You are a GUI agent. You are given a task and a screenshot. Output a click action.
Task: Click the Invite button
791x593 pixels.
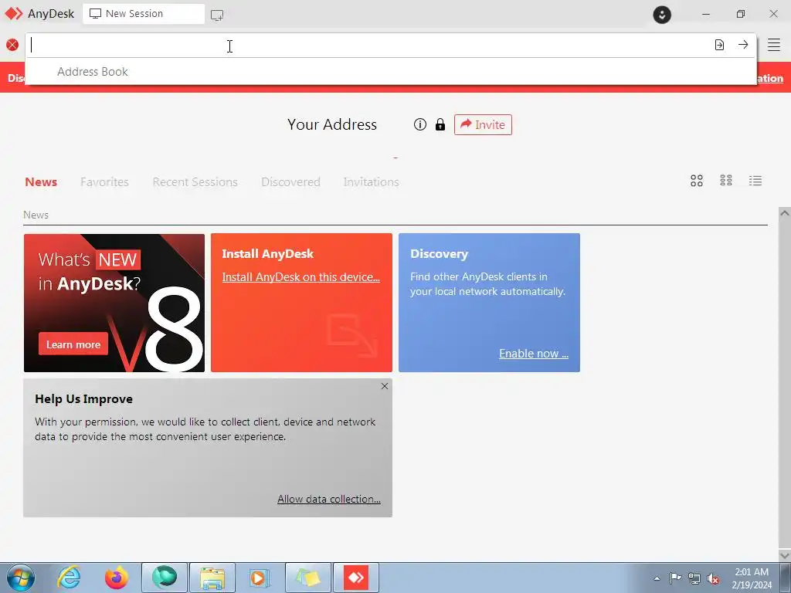pyautogui.click(x=483, y=124)
